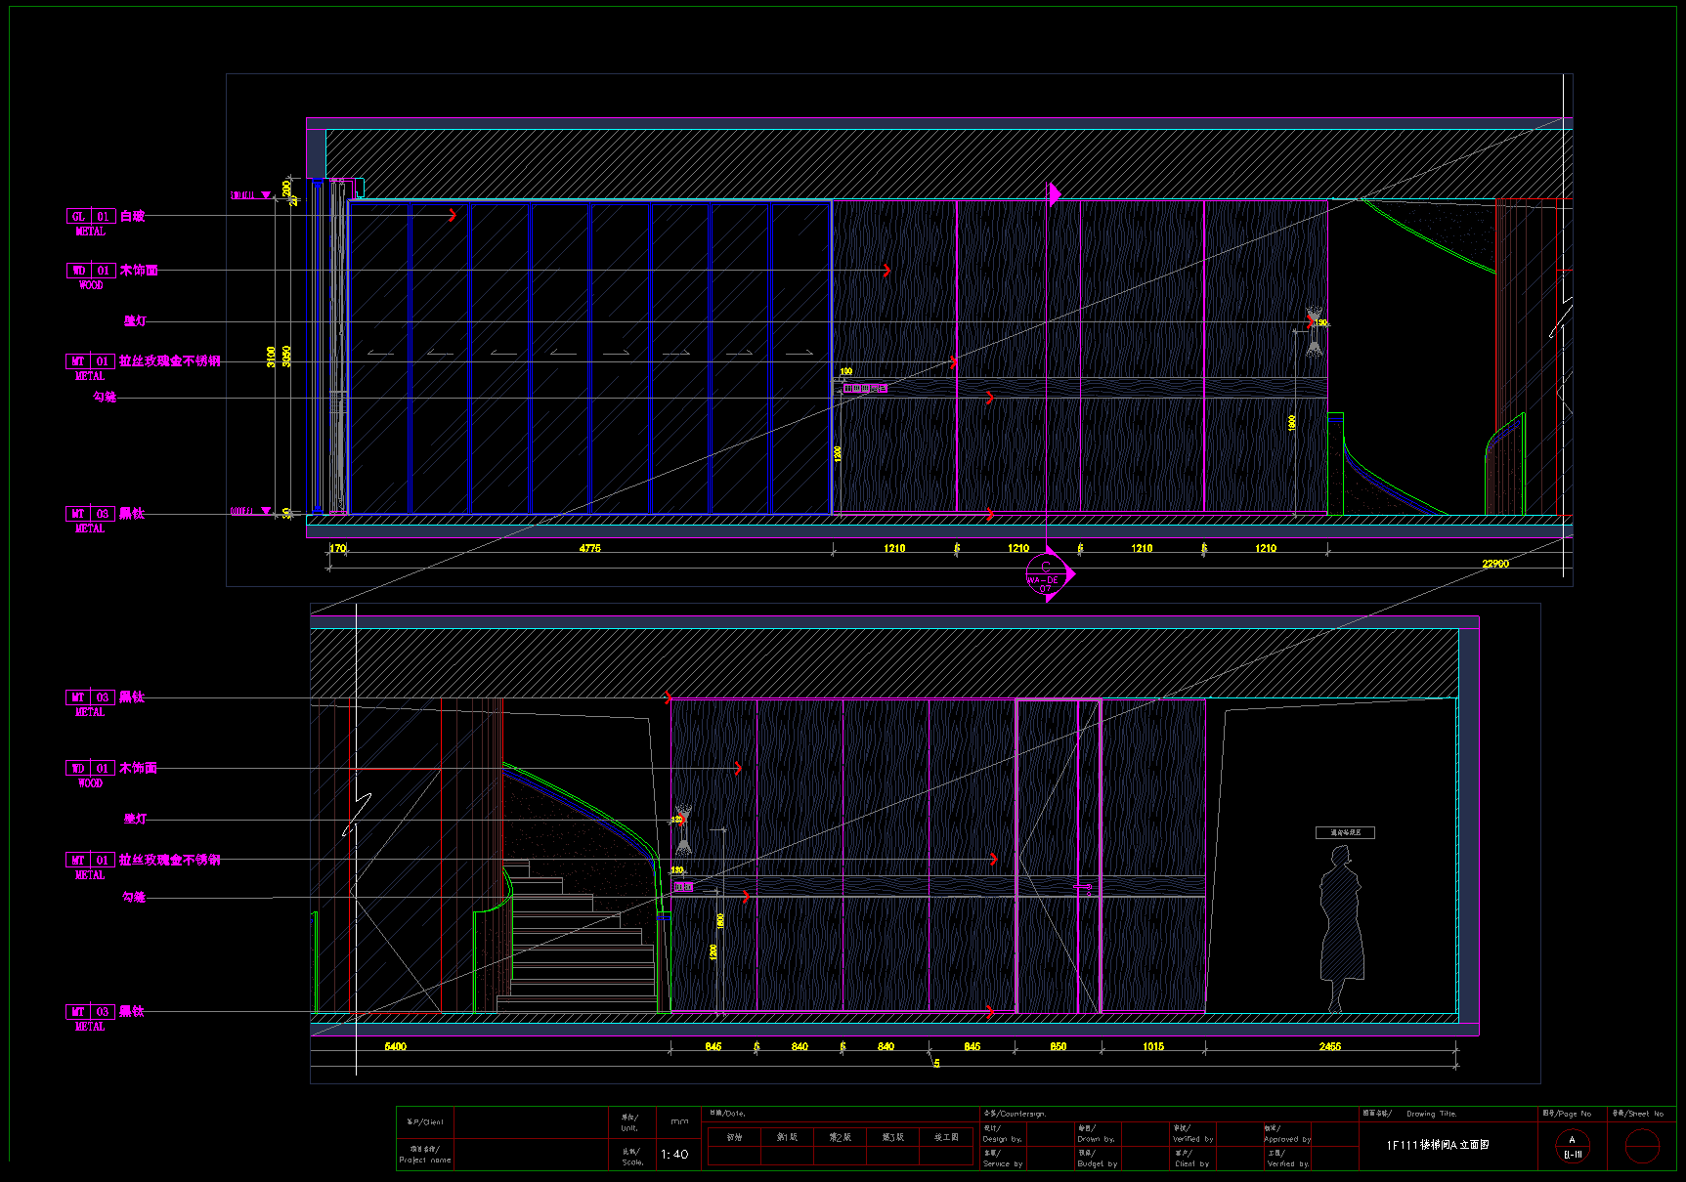Select the wall lamp symbol in lower elevation
Image resolution: width=1686 pixels, height=1182 pixels.
[x=683, y=829]
